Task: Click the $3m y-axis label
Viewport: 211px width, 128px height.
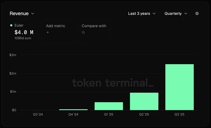Action: click(x=13, y=55)
